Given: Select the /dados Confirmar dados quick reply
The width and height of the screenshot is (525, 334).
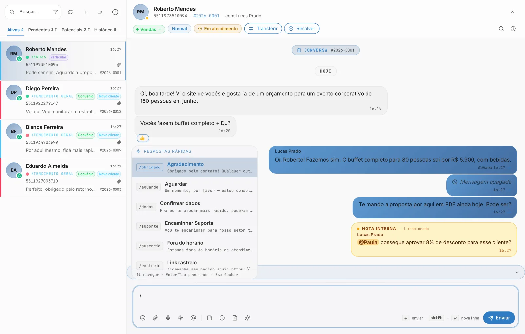Looking at the screenshot, I should tap(195, 207).
